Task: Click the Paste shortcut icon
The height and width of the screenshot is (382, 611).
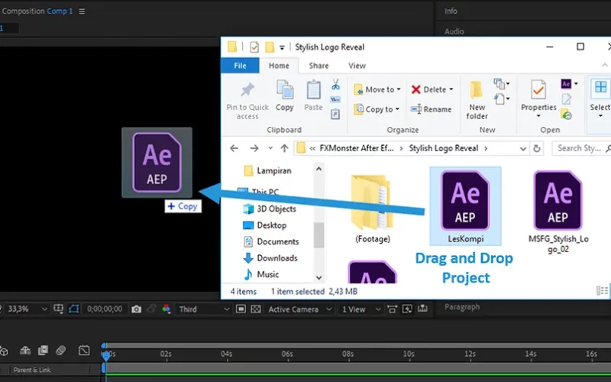Action: [335, 114]
